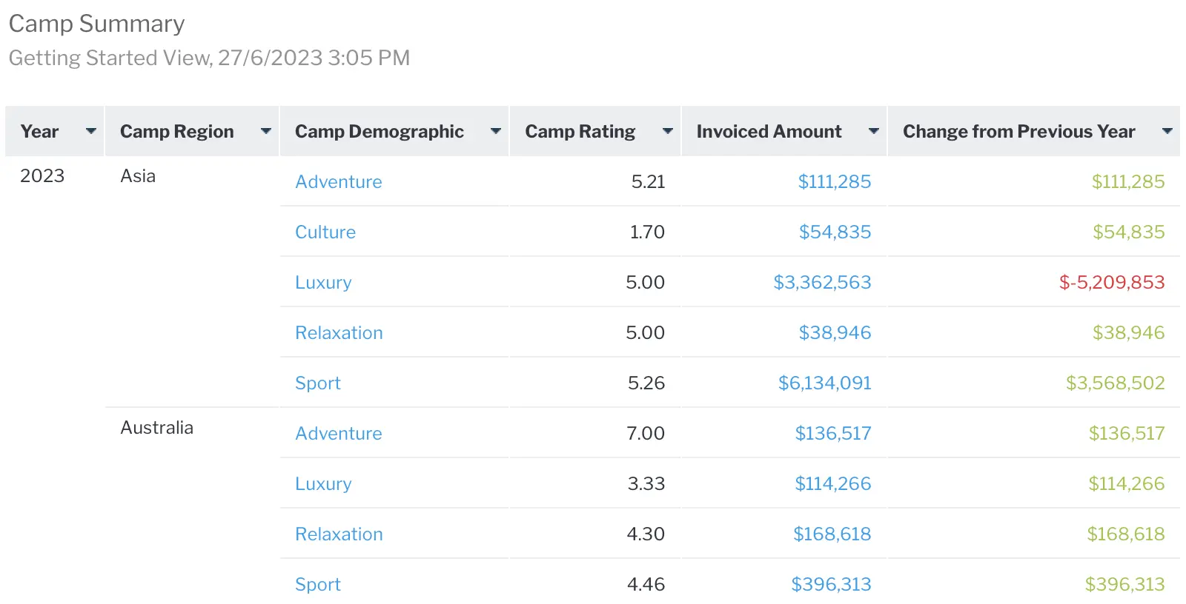Open invoiced amount $6,134,091 for Asia Sport

point(824,383)
